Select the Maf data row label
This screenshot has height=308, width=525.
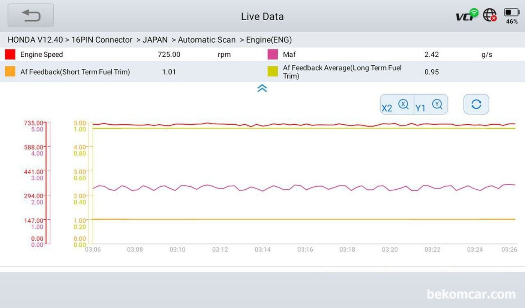coord(289,54)
